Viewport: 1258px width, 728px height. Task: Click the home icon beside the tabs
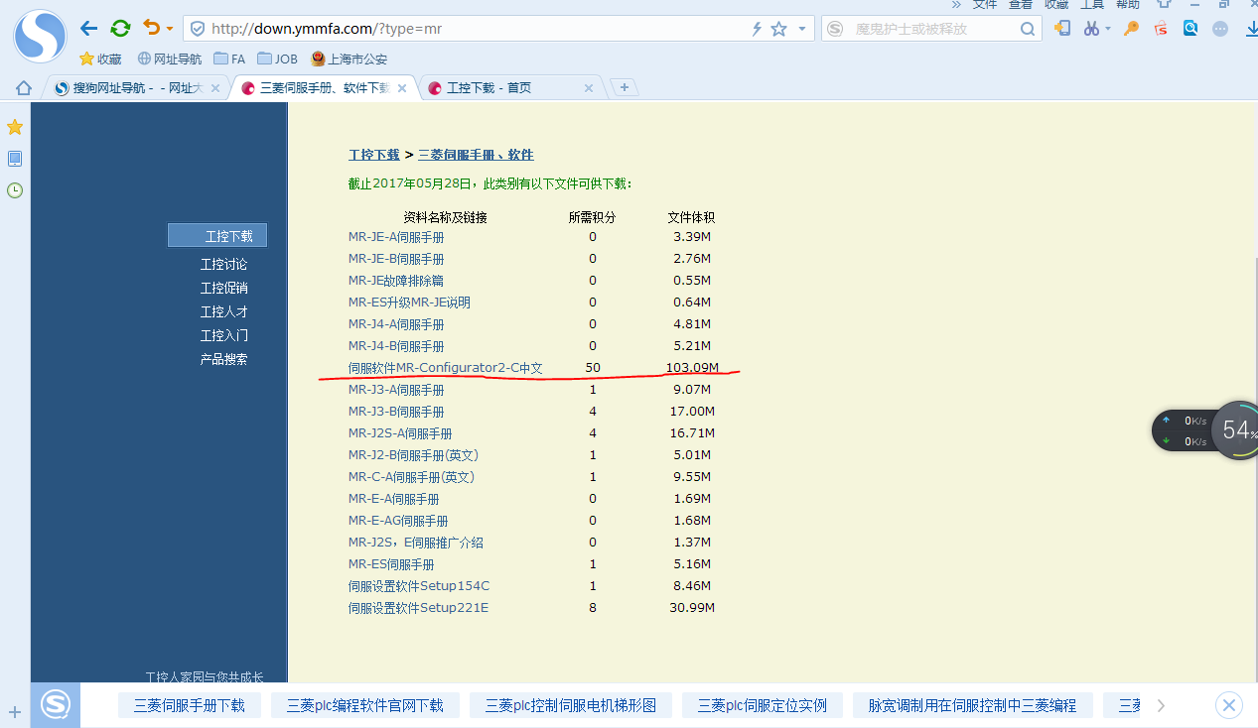(24, 88)
